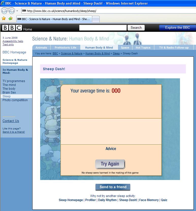Click the Add to Favorites icon
The image size is (196, 211).
10,18
